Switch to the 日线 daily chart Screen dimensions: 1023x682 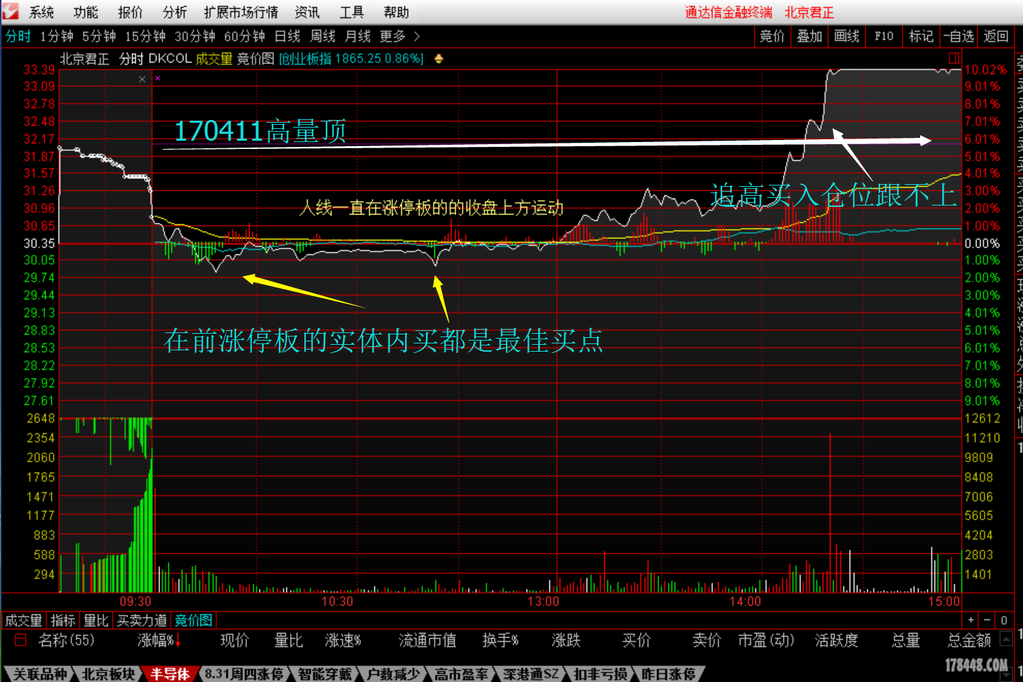tap(287, 36)
